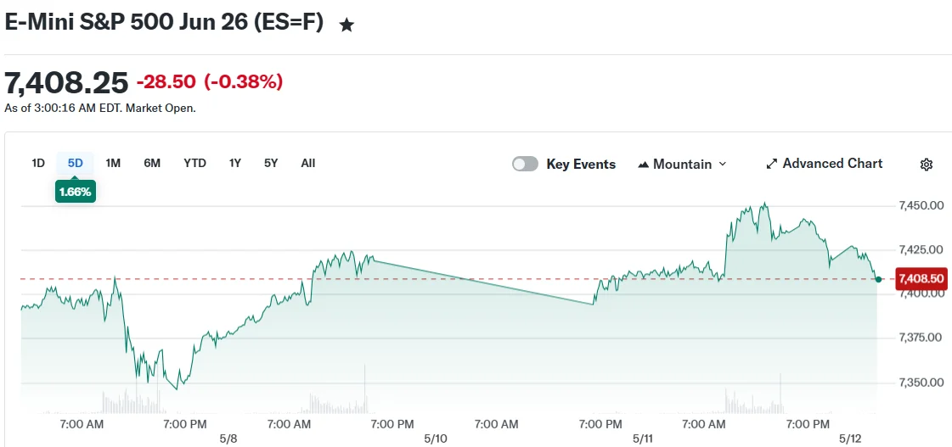The width and height of the screenshot is (952, 447).
Task: Click the 1.66% performance badge
Action: click(76, 192)
